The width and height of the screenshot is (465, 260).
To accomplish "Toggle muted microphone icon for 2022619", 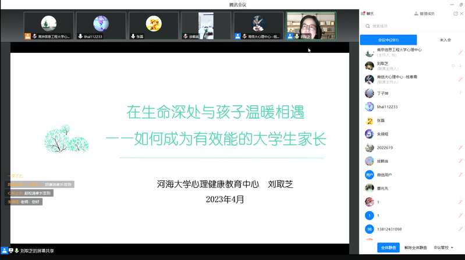I will [x=460, y=148].
